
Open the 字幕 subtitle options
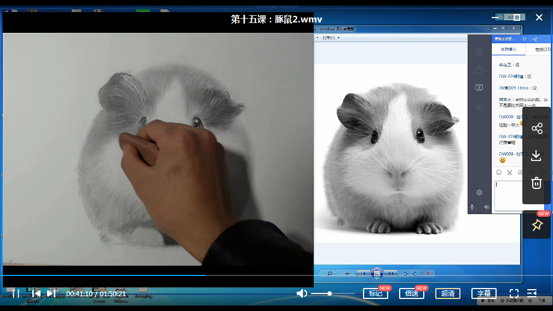tap(484, 293)
